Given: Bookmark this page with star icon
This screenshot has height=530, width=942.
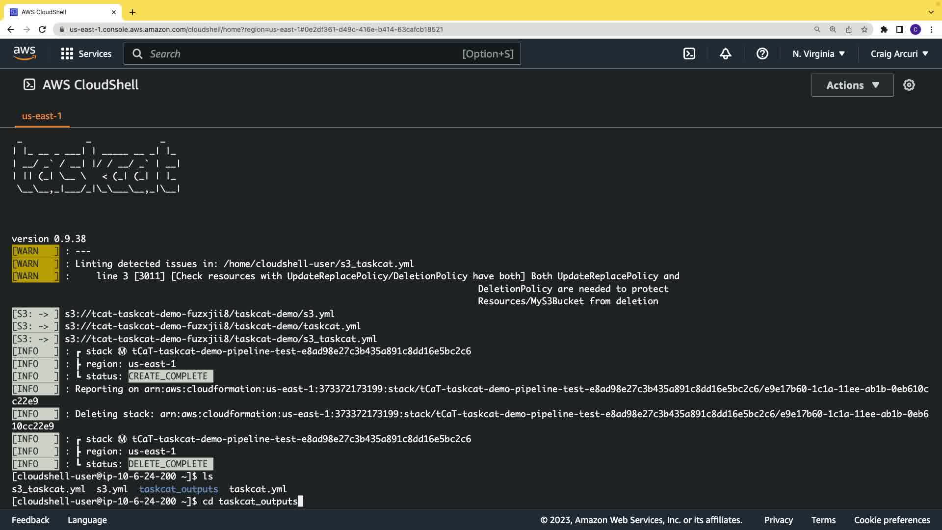Looking at the screenshot, I should pos(864,29).
